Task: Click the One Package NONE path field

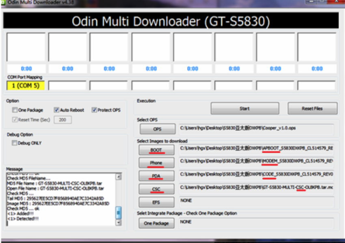Action: 257,222
